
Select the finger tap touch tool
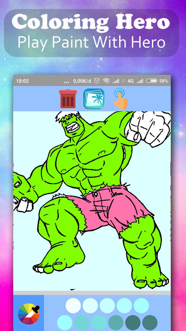(x=120, y=99)
